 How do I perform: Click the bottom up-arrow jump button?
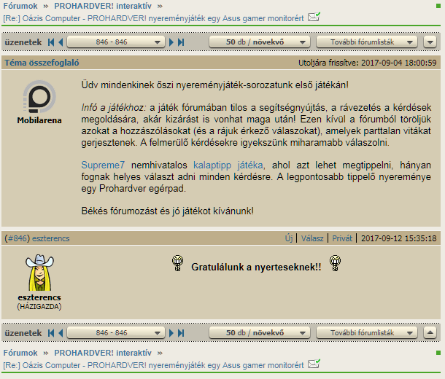pos(430,333)
